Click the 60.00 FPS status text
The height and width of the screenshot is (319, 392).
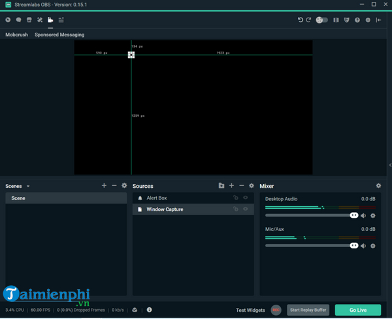[41, 310]
